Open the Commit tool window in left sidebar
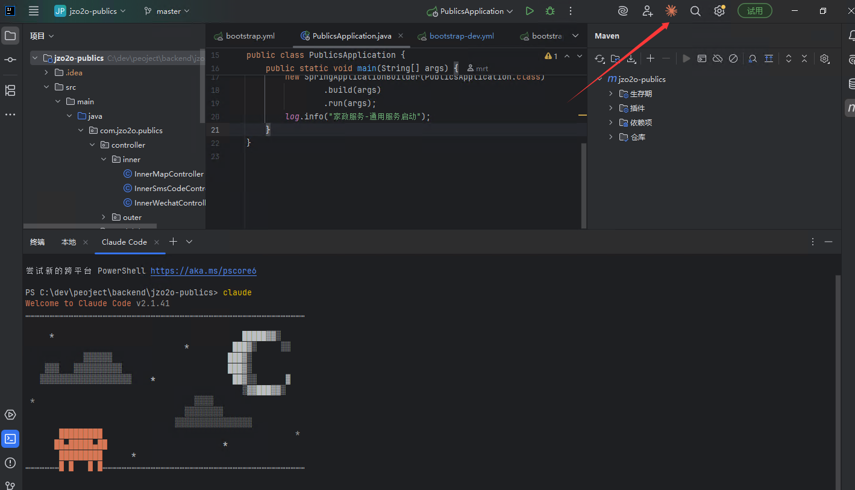855x490 pixels. (x=10, y=60)
